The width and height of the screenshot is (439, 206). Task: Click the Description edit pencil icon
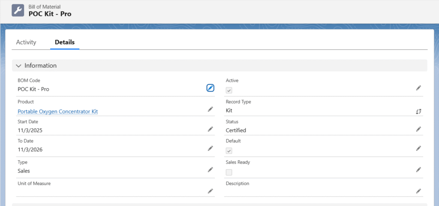(418, 191)
